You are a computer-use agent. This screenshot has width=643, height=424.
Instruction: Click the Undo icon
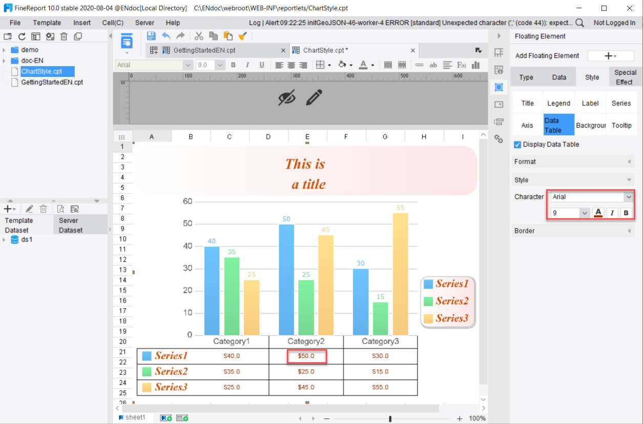(166, 36)
